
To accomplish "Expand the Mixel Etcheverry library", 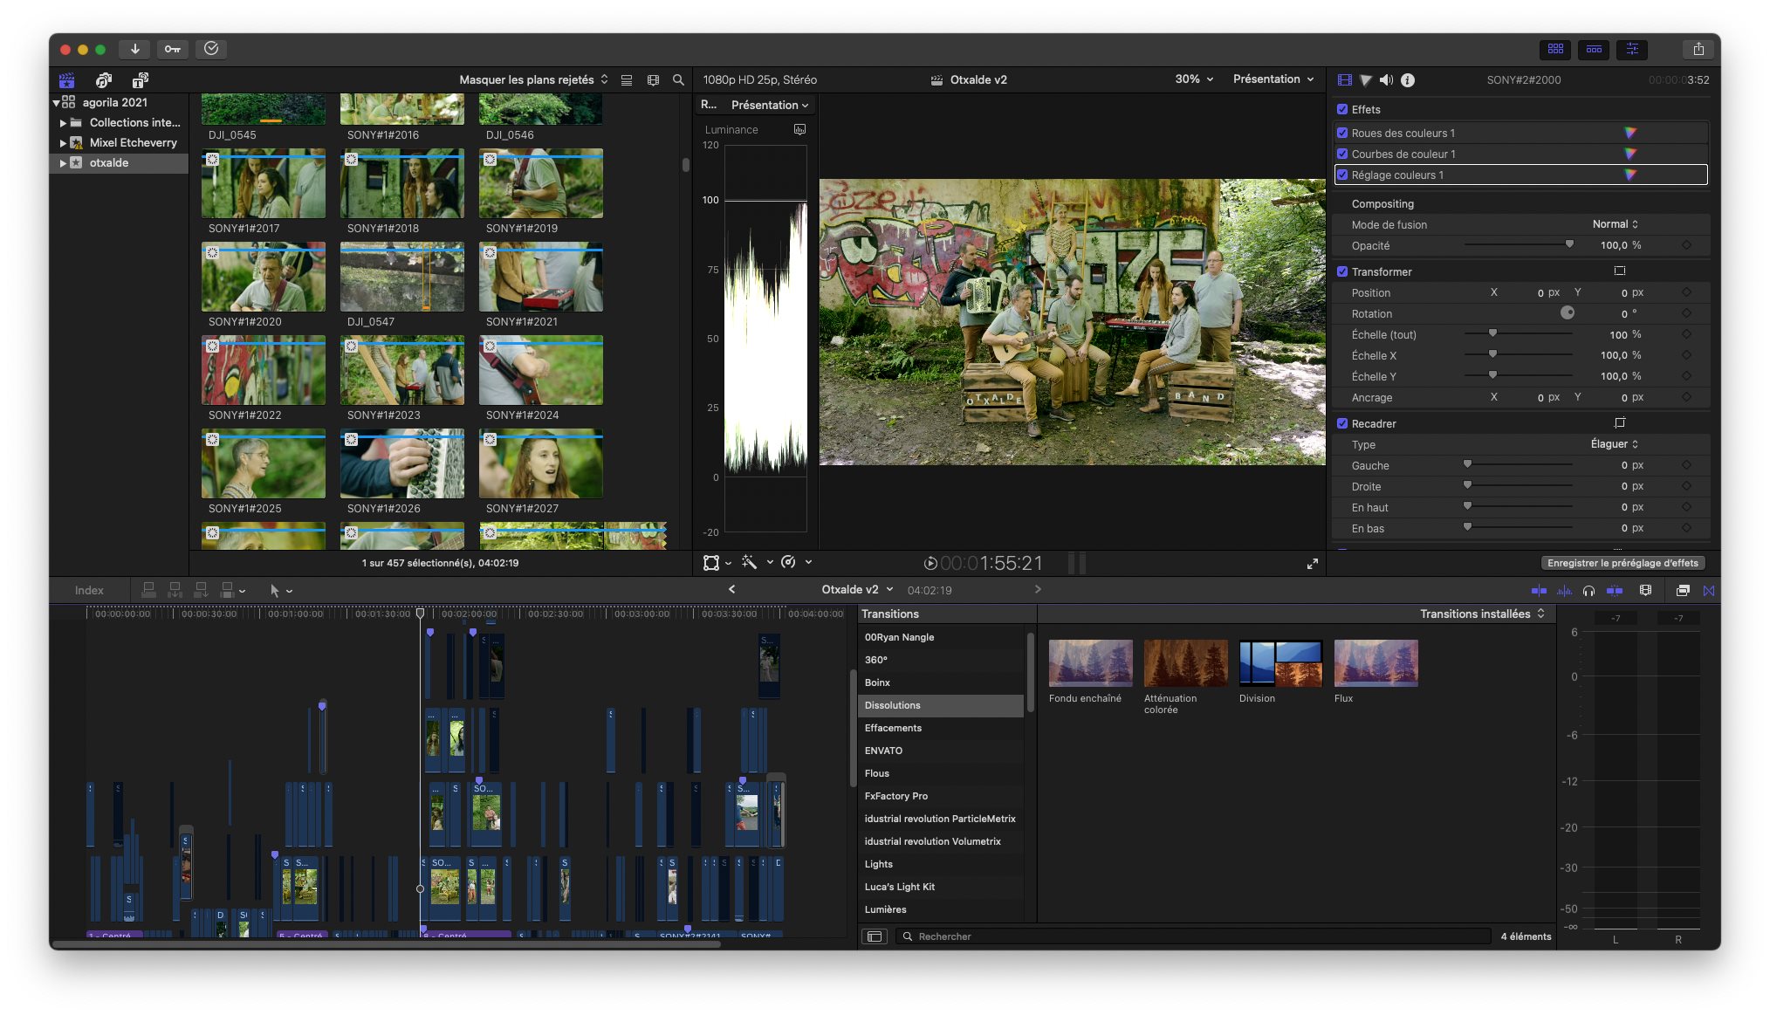I will pos(63,143).
